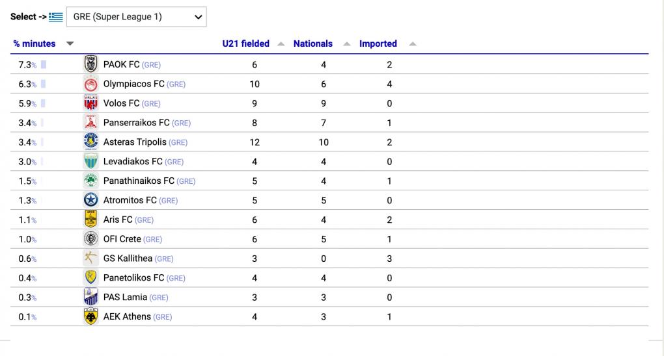664x356 pixels.
Task: Open the GRE (Super League 1) dropdown
Action: [x=136, y=17]
